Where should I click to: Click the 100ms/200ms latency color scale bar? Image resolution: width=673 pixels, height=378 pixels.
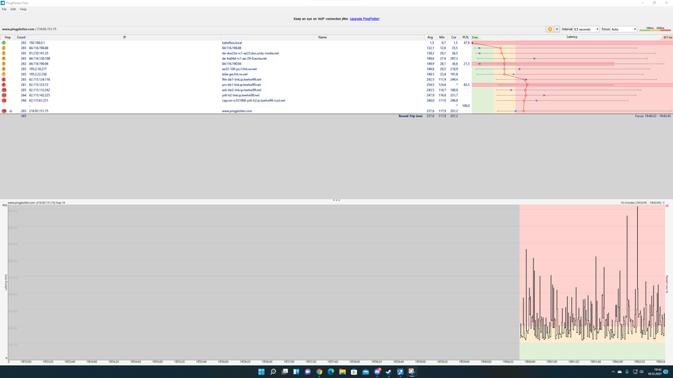(655, 29)
